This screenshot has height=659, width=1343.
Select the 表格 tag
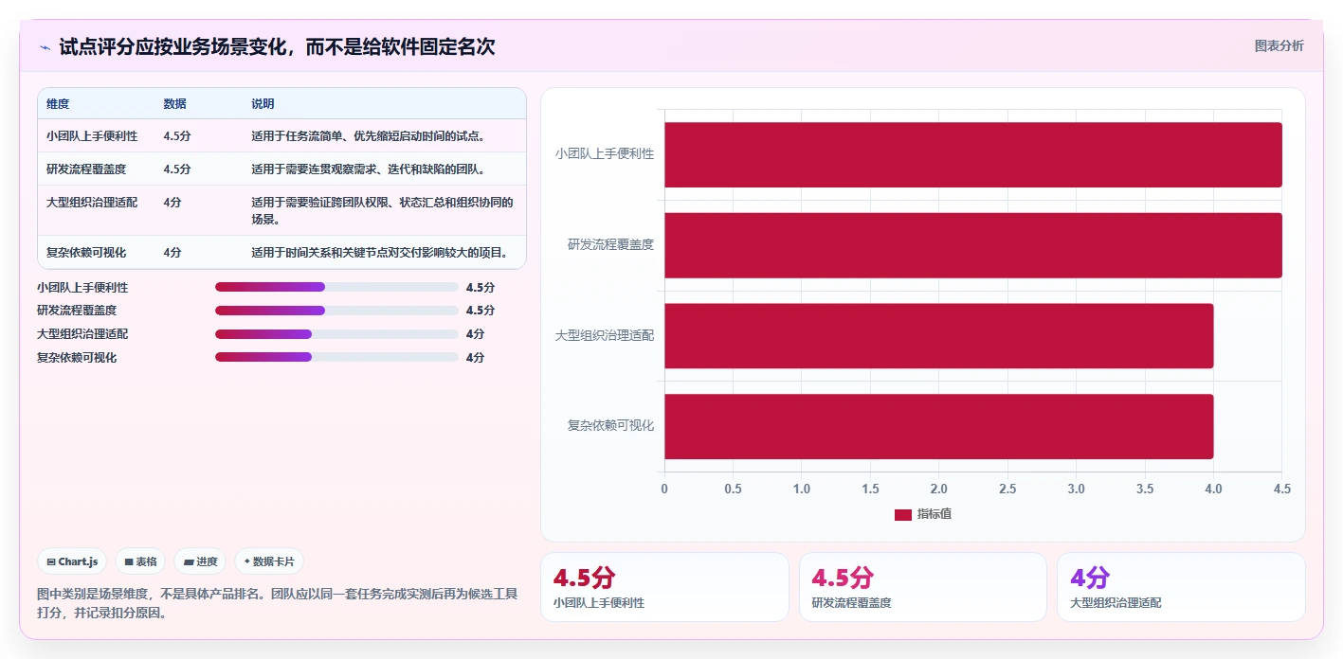[140, 561]
